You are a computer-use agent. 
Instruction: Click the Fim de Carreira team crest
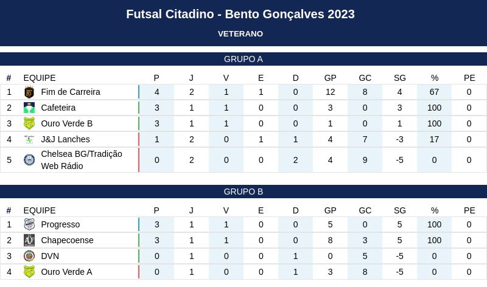tap(29, 92)
